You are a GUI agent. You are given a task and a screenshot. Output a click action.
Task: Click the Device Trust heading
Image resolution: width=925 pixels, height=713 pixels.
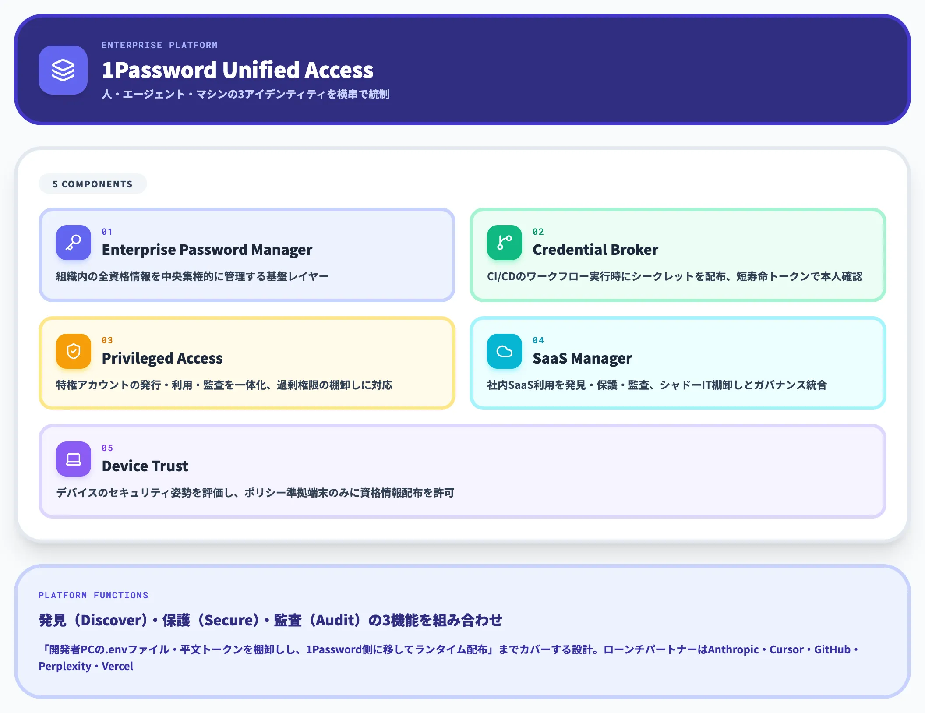click(145, 466)
